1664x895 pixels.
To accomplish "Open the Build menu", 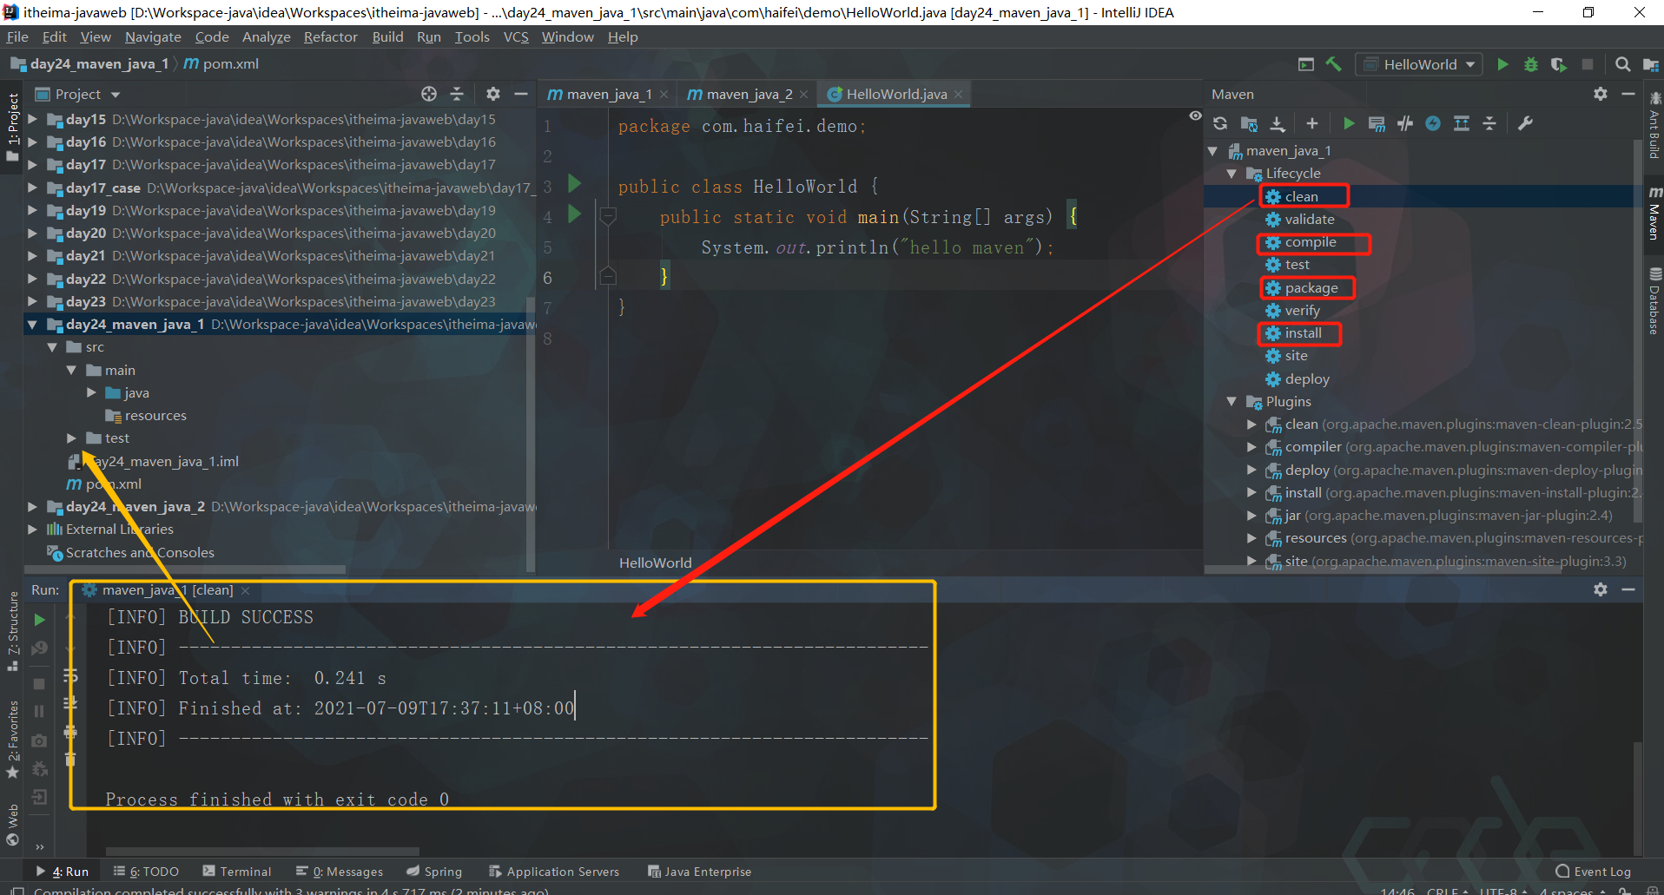I will coord(387,36).
